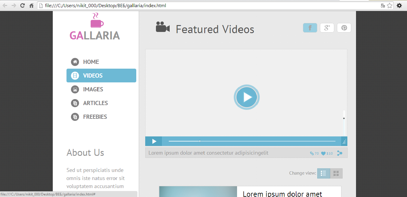Click the film strip icon beside VIDEOS

[x=75, y=76]
